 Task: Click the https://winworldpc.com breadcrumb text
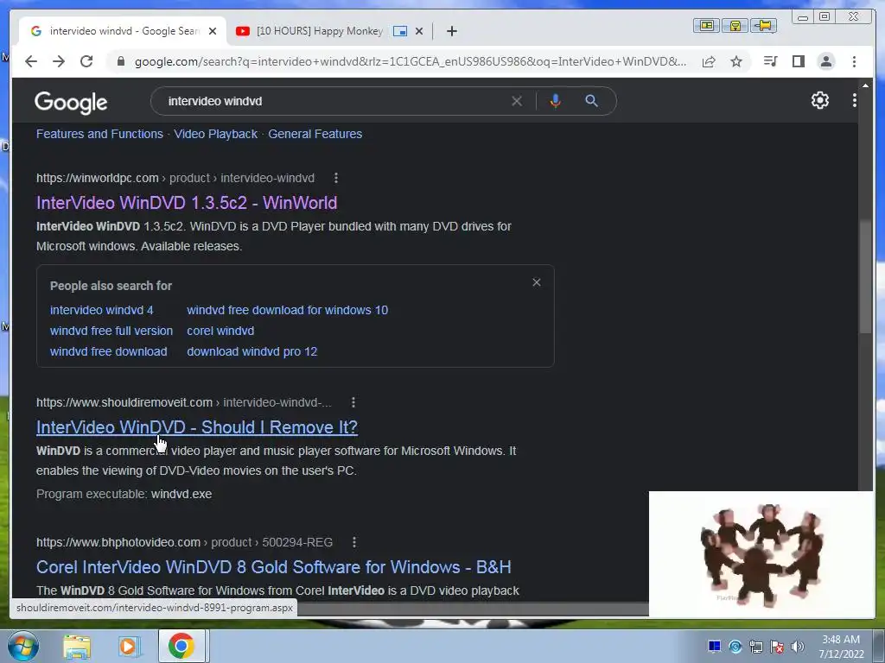coord(97,178)
